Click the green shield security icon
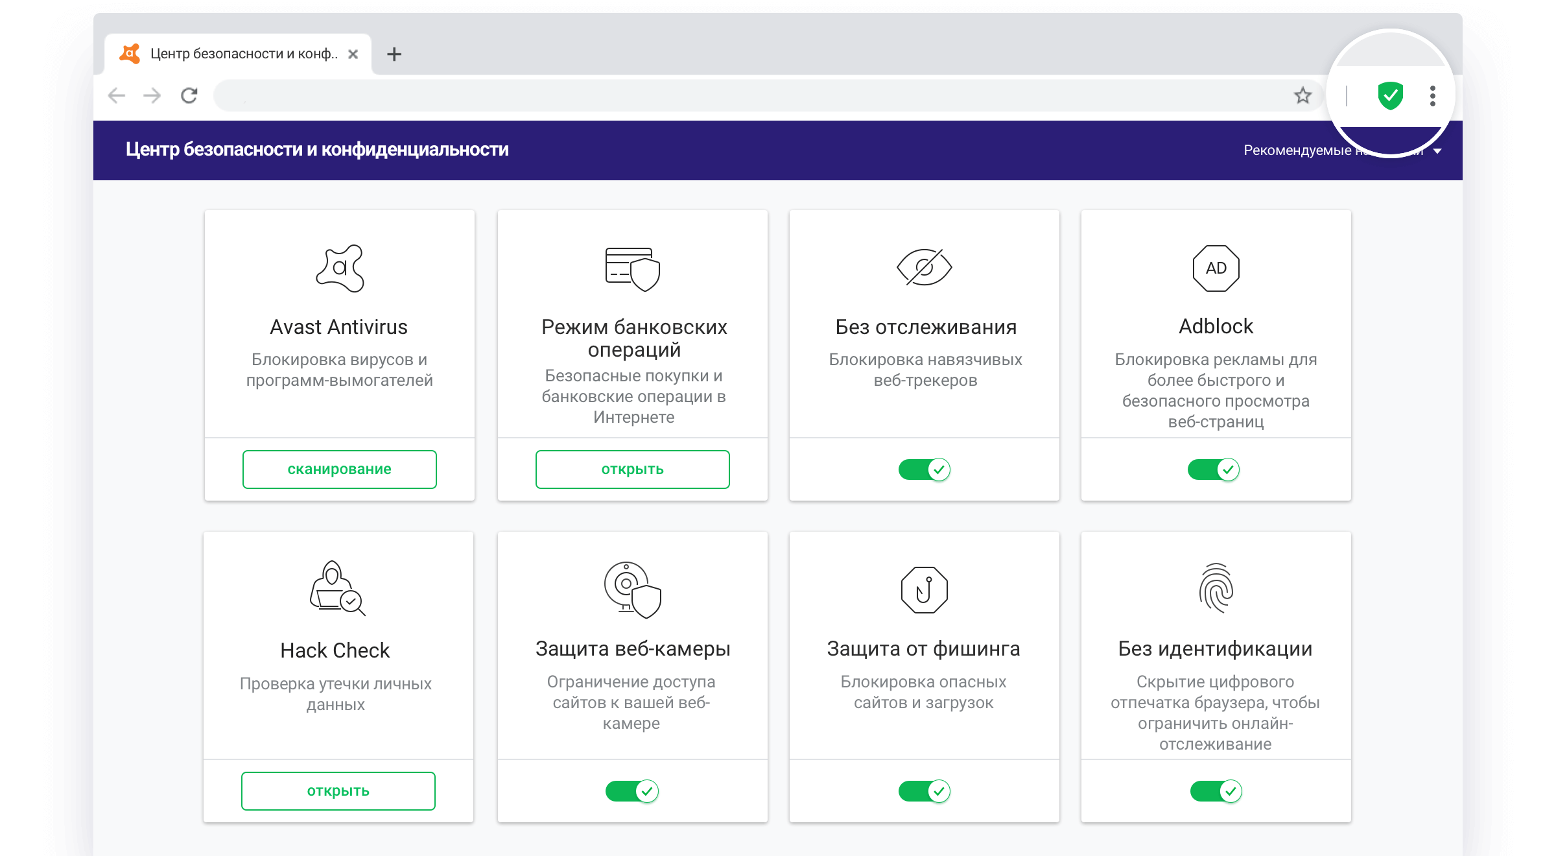This screenshot has height=856, width=1556. (1390, 96)
